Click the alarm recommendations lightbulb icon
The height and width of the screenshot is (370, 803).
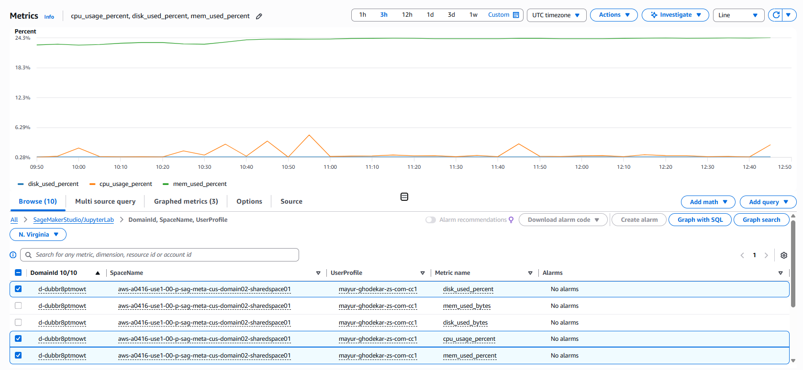click(x=511, y=220)
